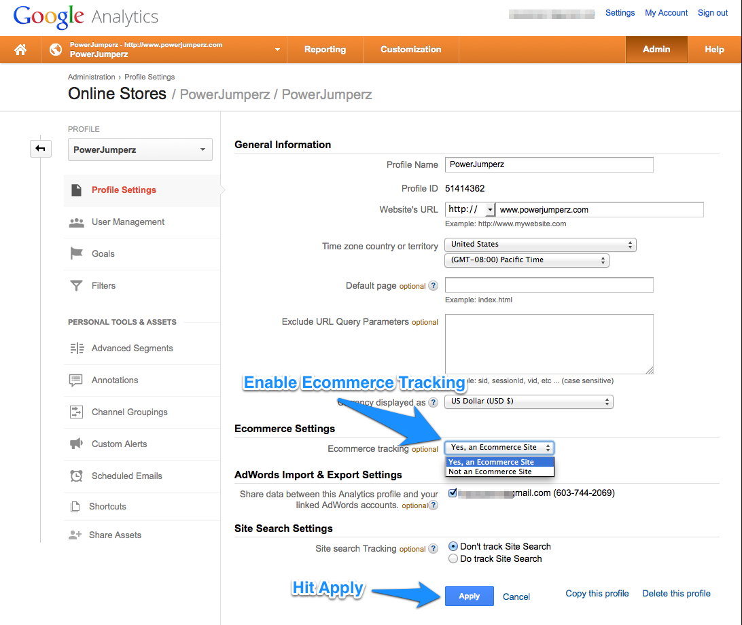Image resolution: width=742 pixels, height=625 pixels.
Task: Click the Profile Name input field
Action: tap(549, 164)
